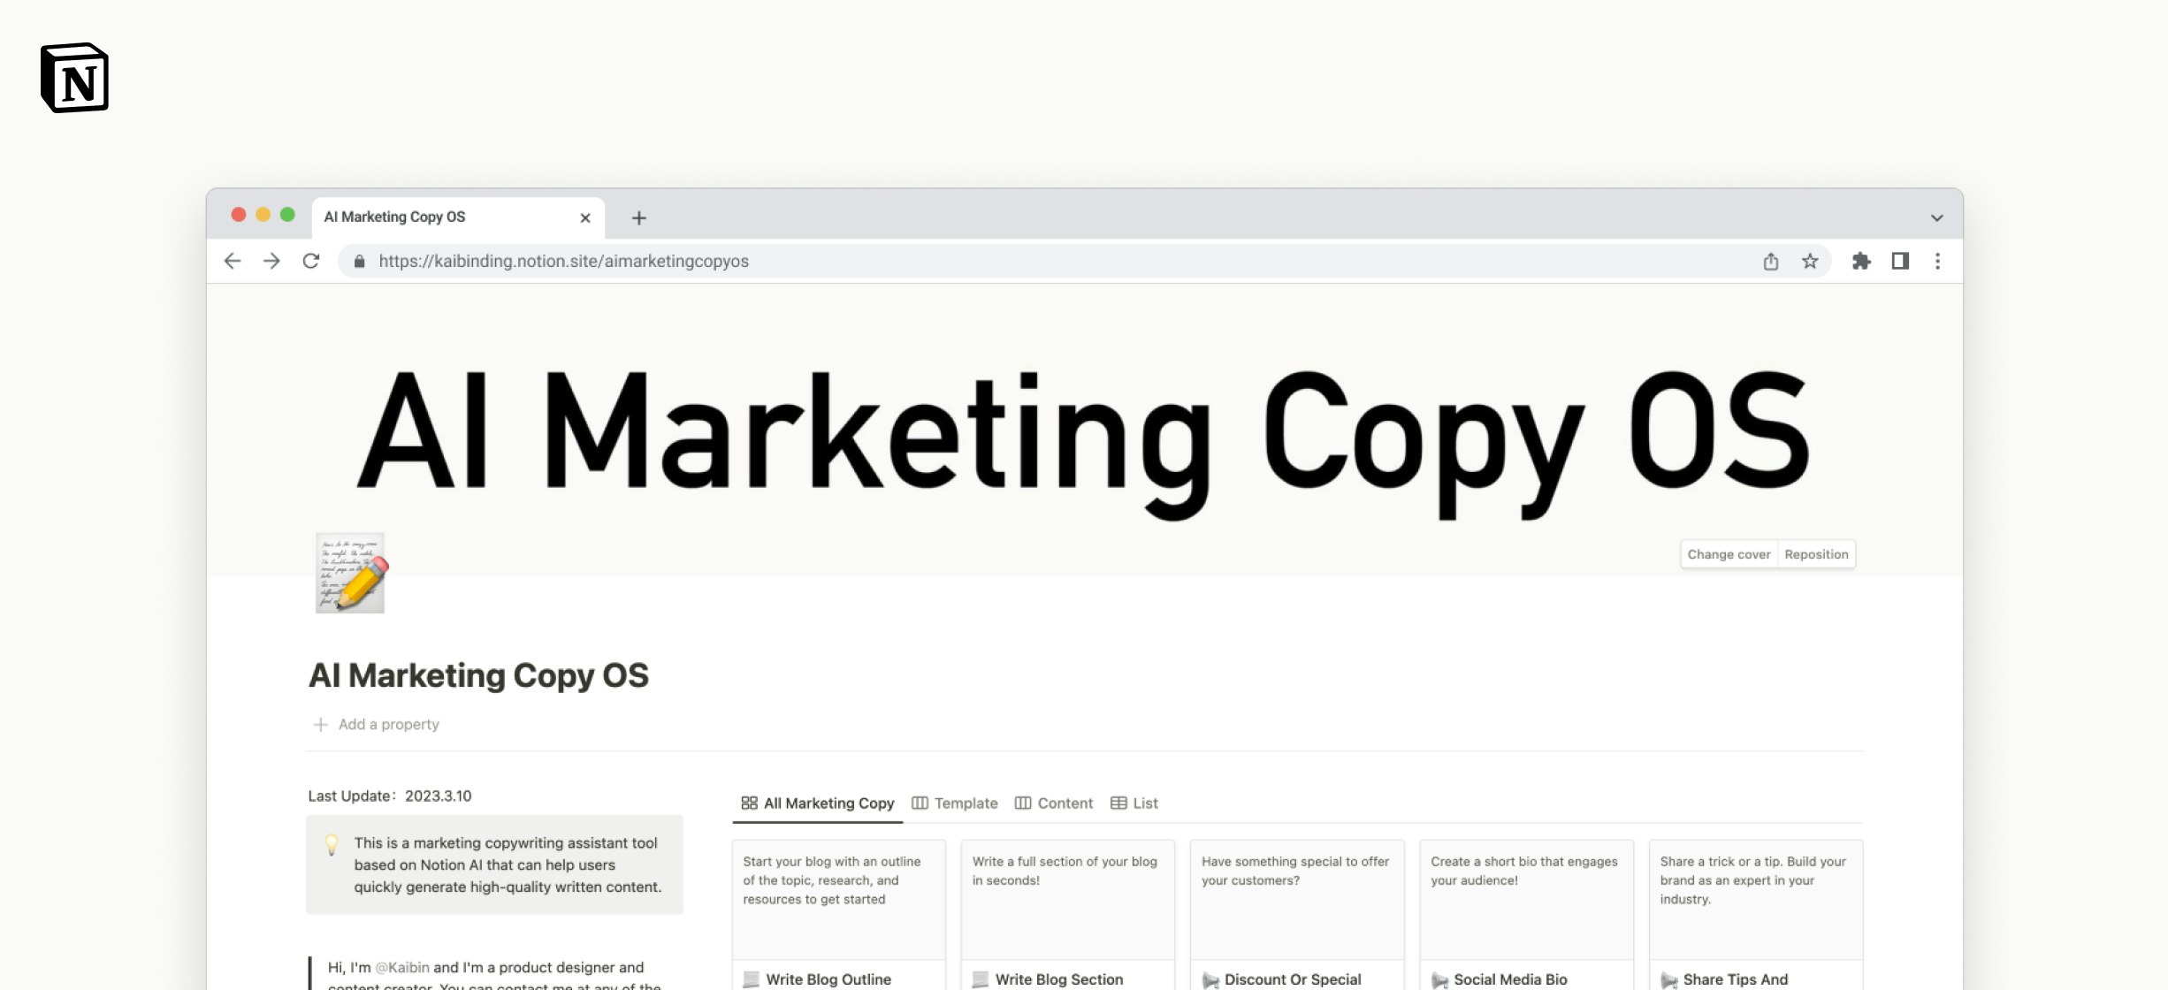Click the Last Update 2023.3.10 text
Image resolution: width=2168 pixels, height=990 pixels.
(390, 796)
